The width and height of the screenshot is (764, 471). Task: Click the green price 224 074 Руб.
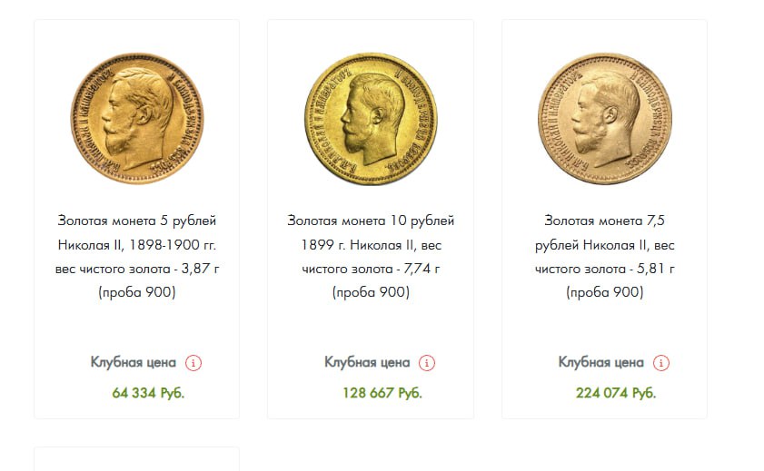click(615, 393)
